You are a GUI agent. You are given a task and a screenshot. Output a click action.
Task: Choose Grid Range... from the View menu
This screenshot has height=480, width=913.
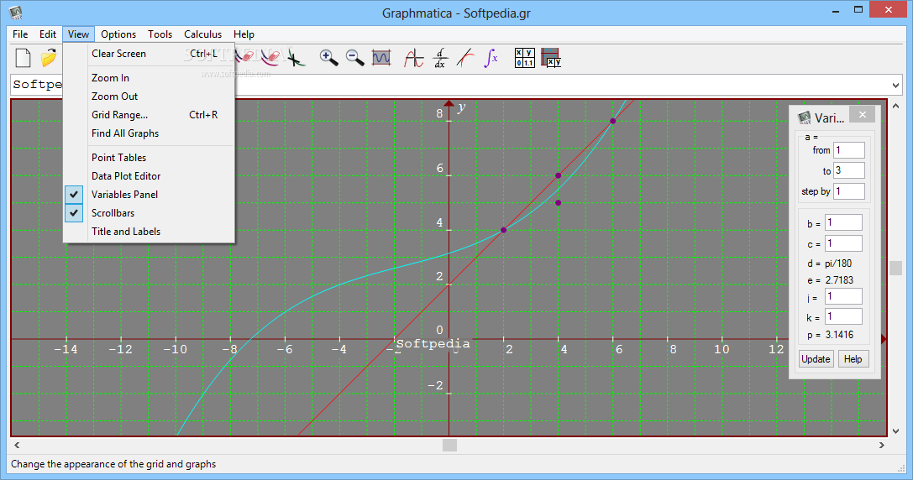coord(149,115)
